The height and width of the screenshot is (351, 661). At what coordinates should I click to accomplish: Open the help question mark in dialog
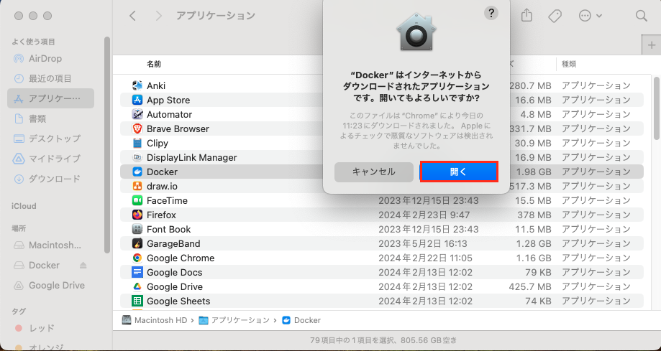point(491,13)
